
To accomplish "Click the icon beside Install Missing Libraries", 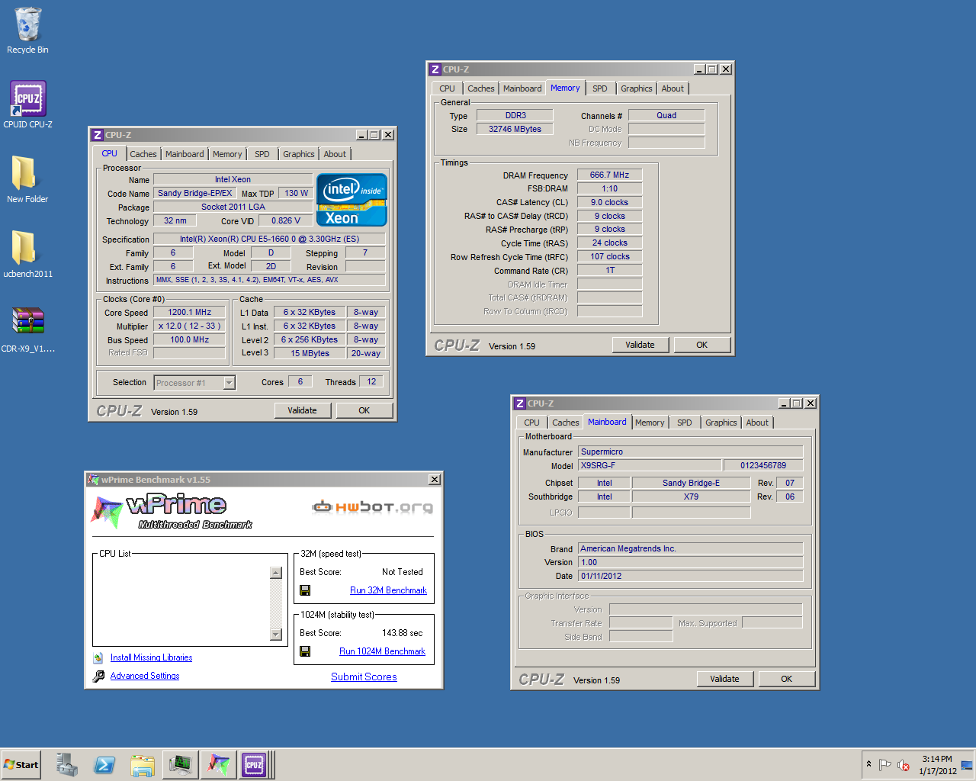I will tap(98, 657).
